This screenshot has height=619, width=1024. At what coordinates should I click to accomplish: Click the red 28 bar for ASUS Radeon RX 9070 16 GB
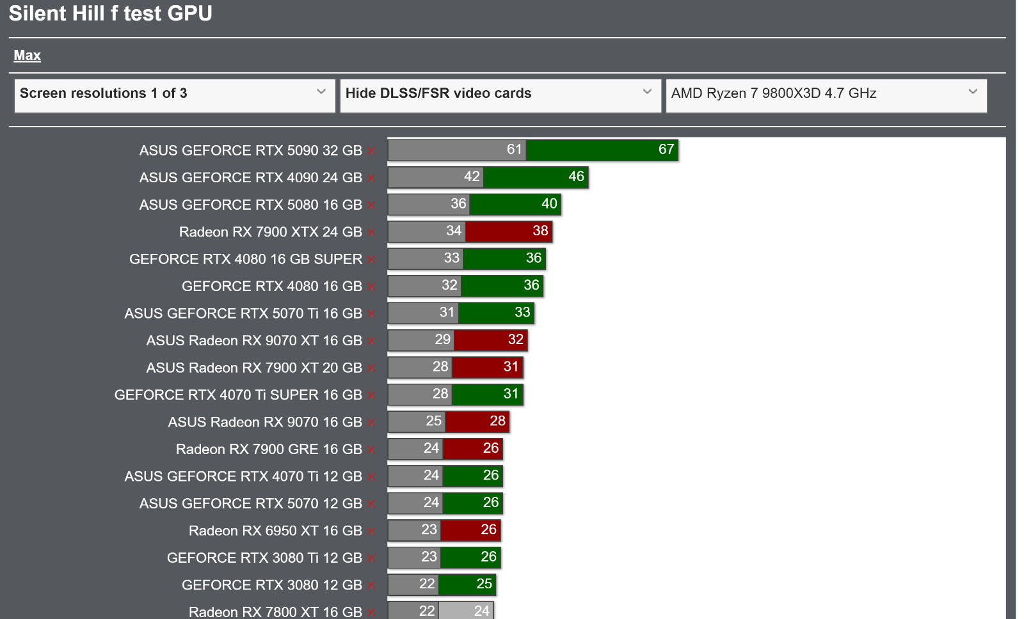point(477,422)
